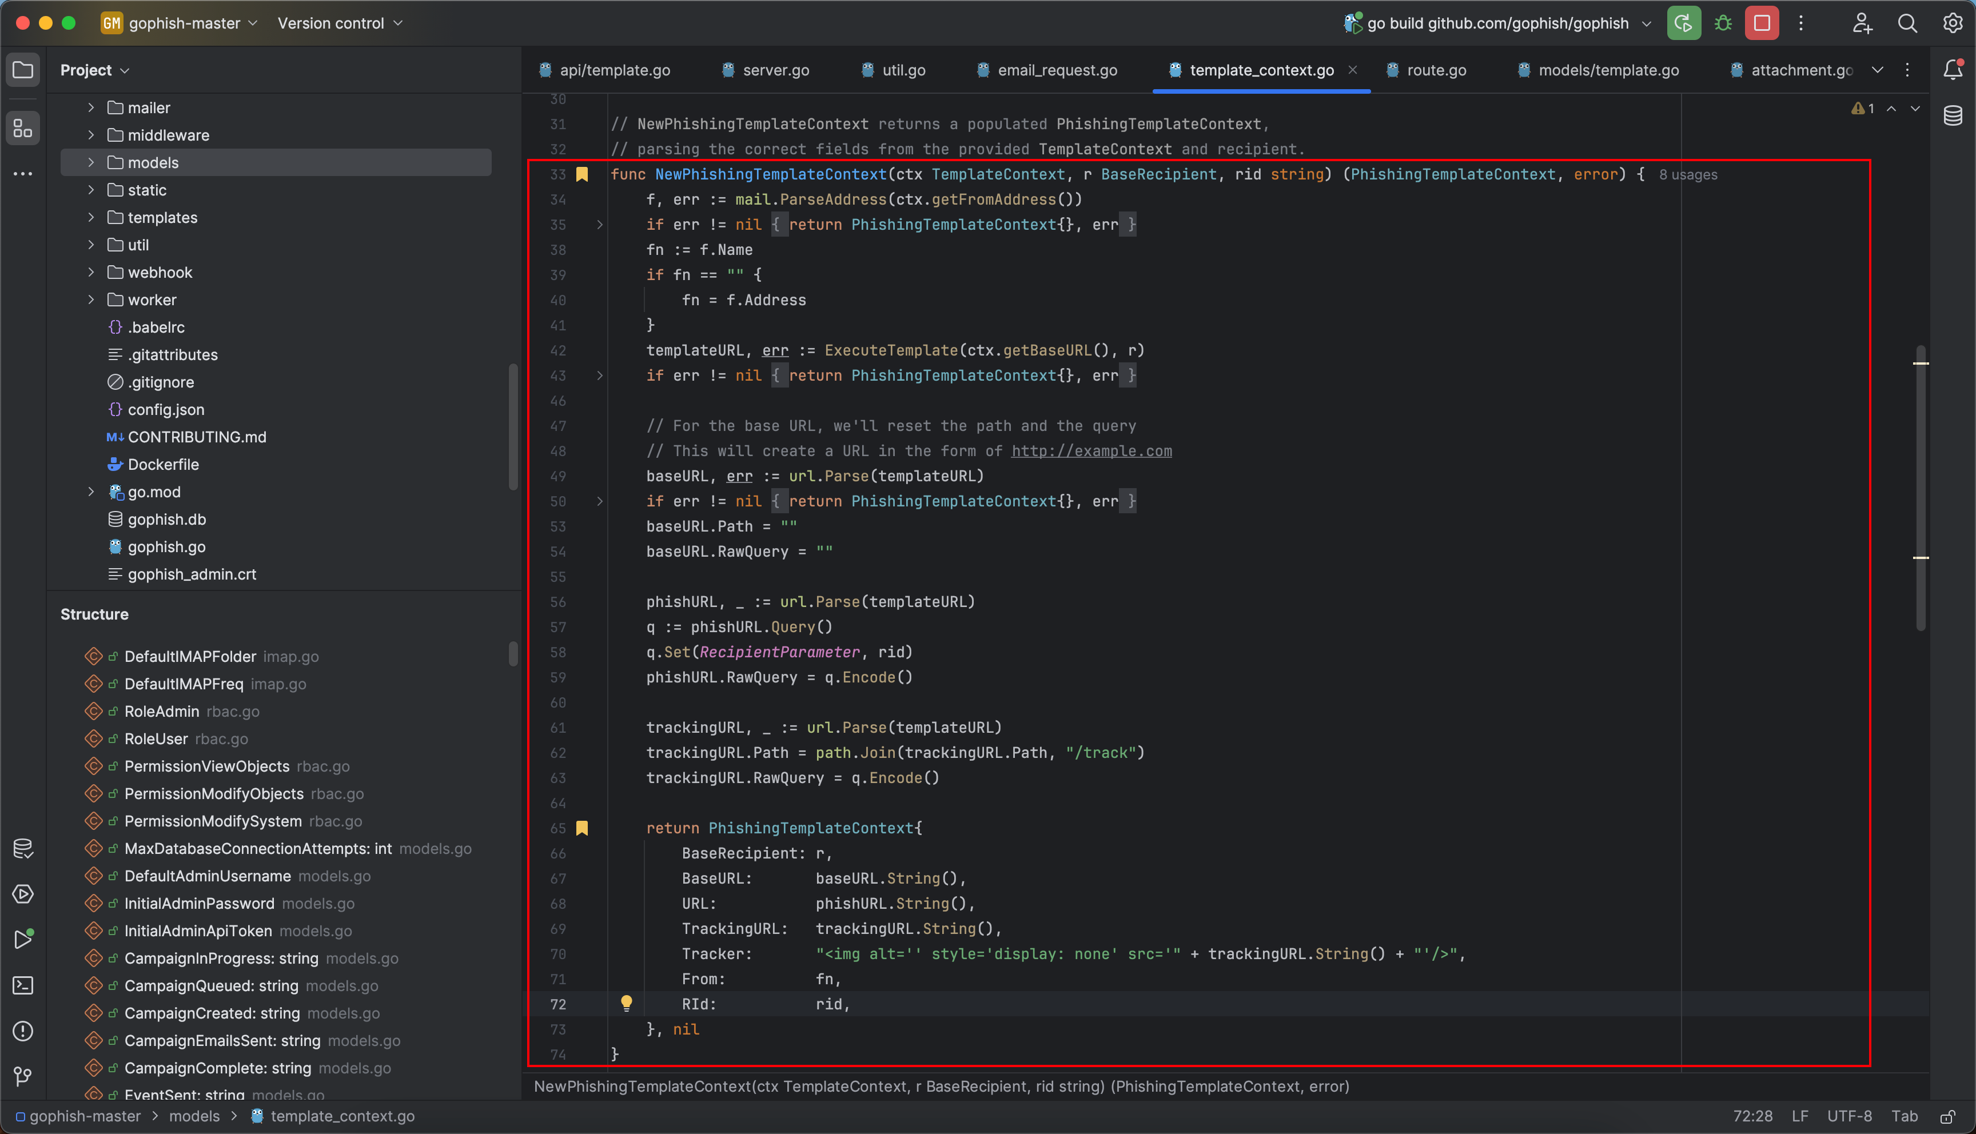Open Version control dropdown
The image size is (1976, 1134).
click(340, 23)
